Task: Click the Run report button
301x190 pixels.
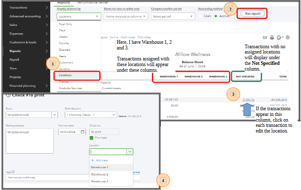Action: coord(253,14)
